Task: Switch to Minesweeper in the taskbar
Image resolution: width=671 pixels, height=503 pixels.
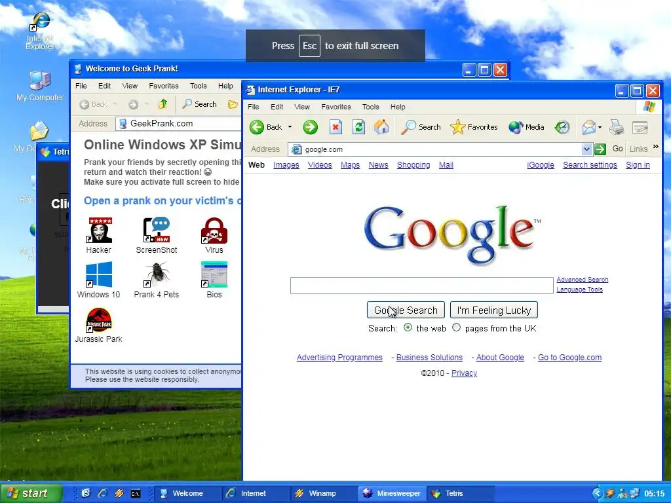Action: tap(392, 493)
